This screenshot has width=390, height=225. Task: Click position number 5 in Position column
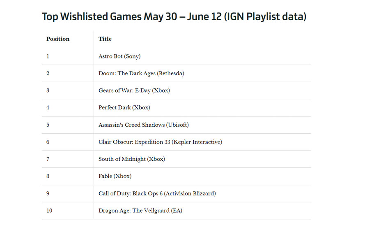(48, 125)
